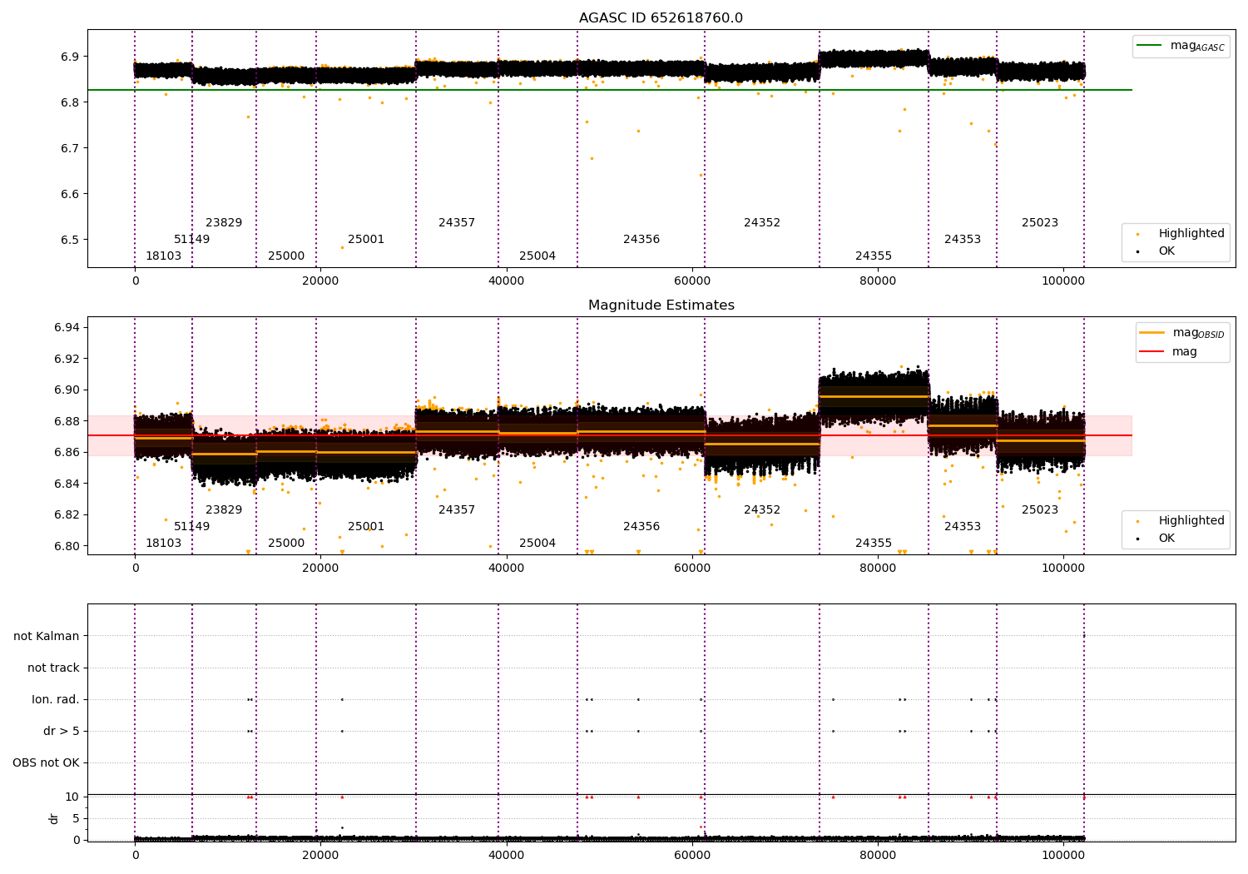
Task: Click the 6.88 y-axis tick label
Action: (x=67, y=422)
